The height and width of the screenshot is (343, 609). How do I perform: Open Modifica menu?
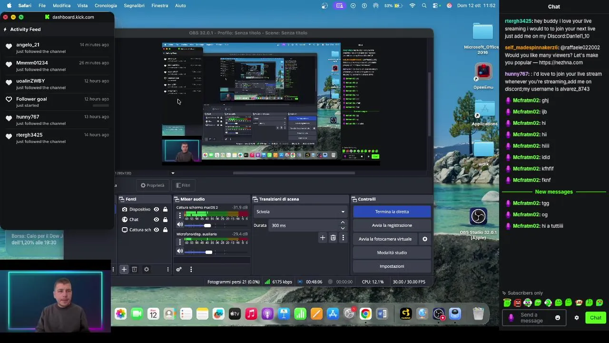coord(61,6)
